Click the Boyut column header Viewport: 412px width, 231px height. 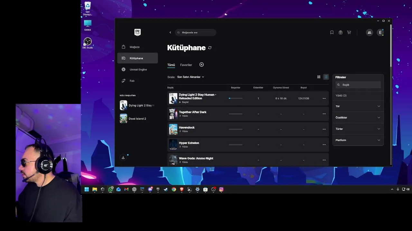[x=304, y=88]
